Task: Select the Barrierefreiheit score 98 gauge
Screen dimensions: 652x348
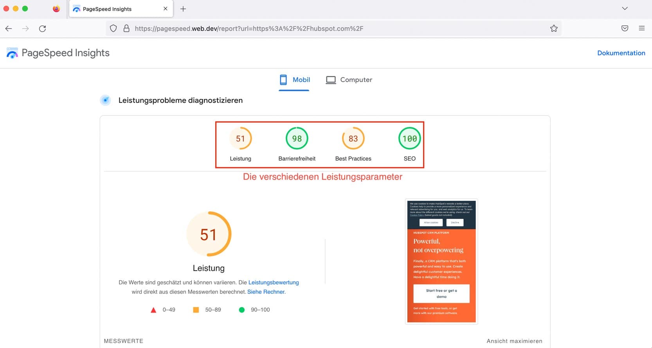Action: point(297,139)
